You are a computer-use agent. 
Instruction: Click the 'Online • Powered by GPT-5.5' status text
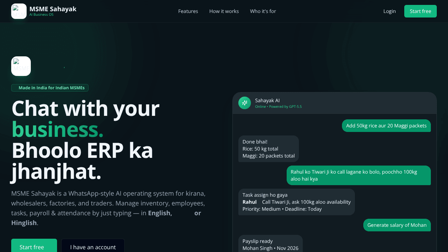pyautogui.click(x=278, y=106)
